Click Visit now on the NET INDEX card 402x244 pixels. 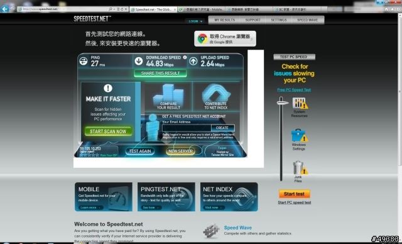214,208
